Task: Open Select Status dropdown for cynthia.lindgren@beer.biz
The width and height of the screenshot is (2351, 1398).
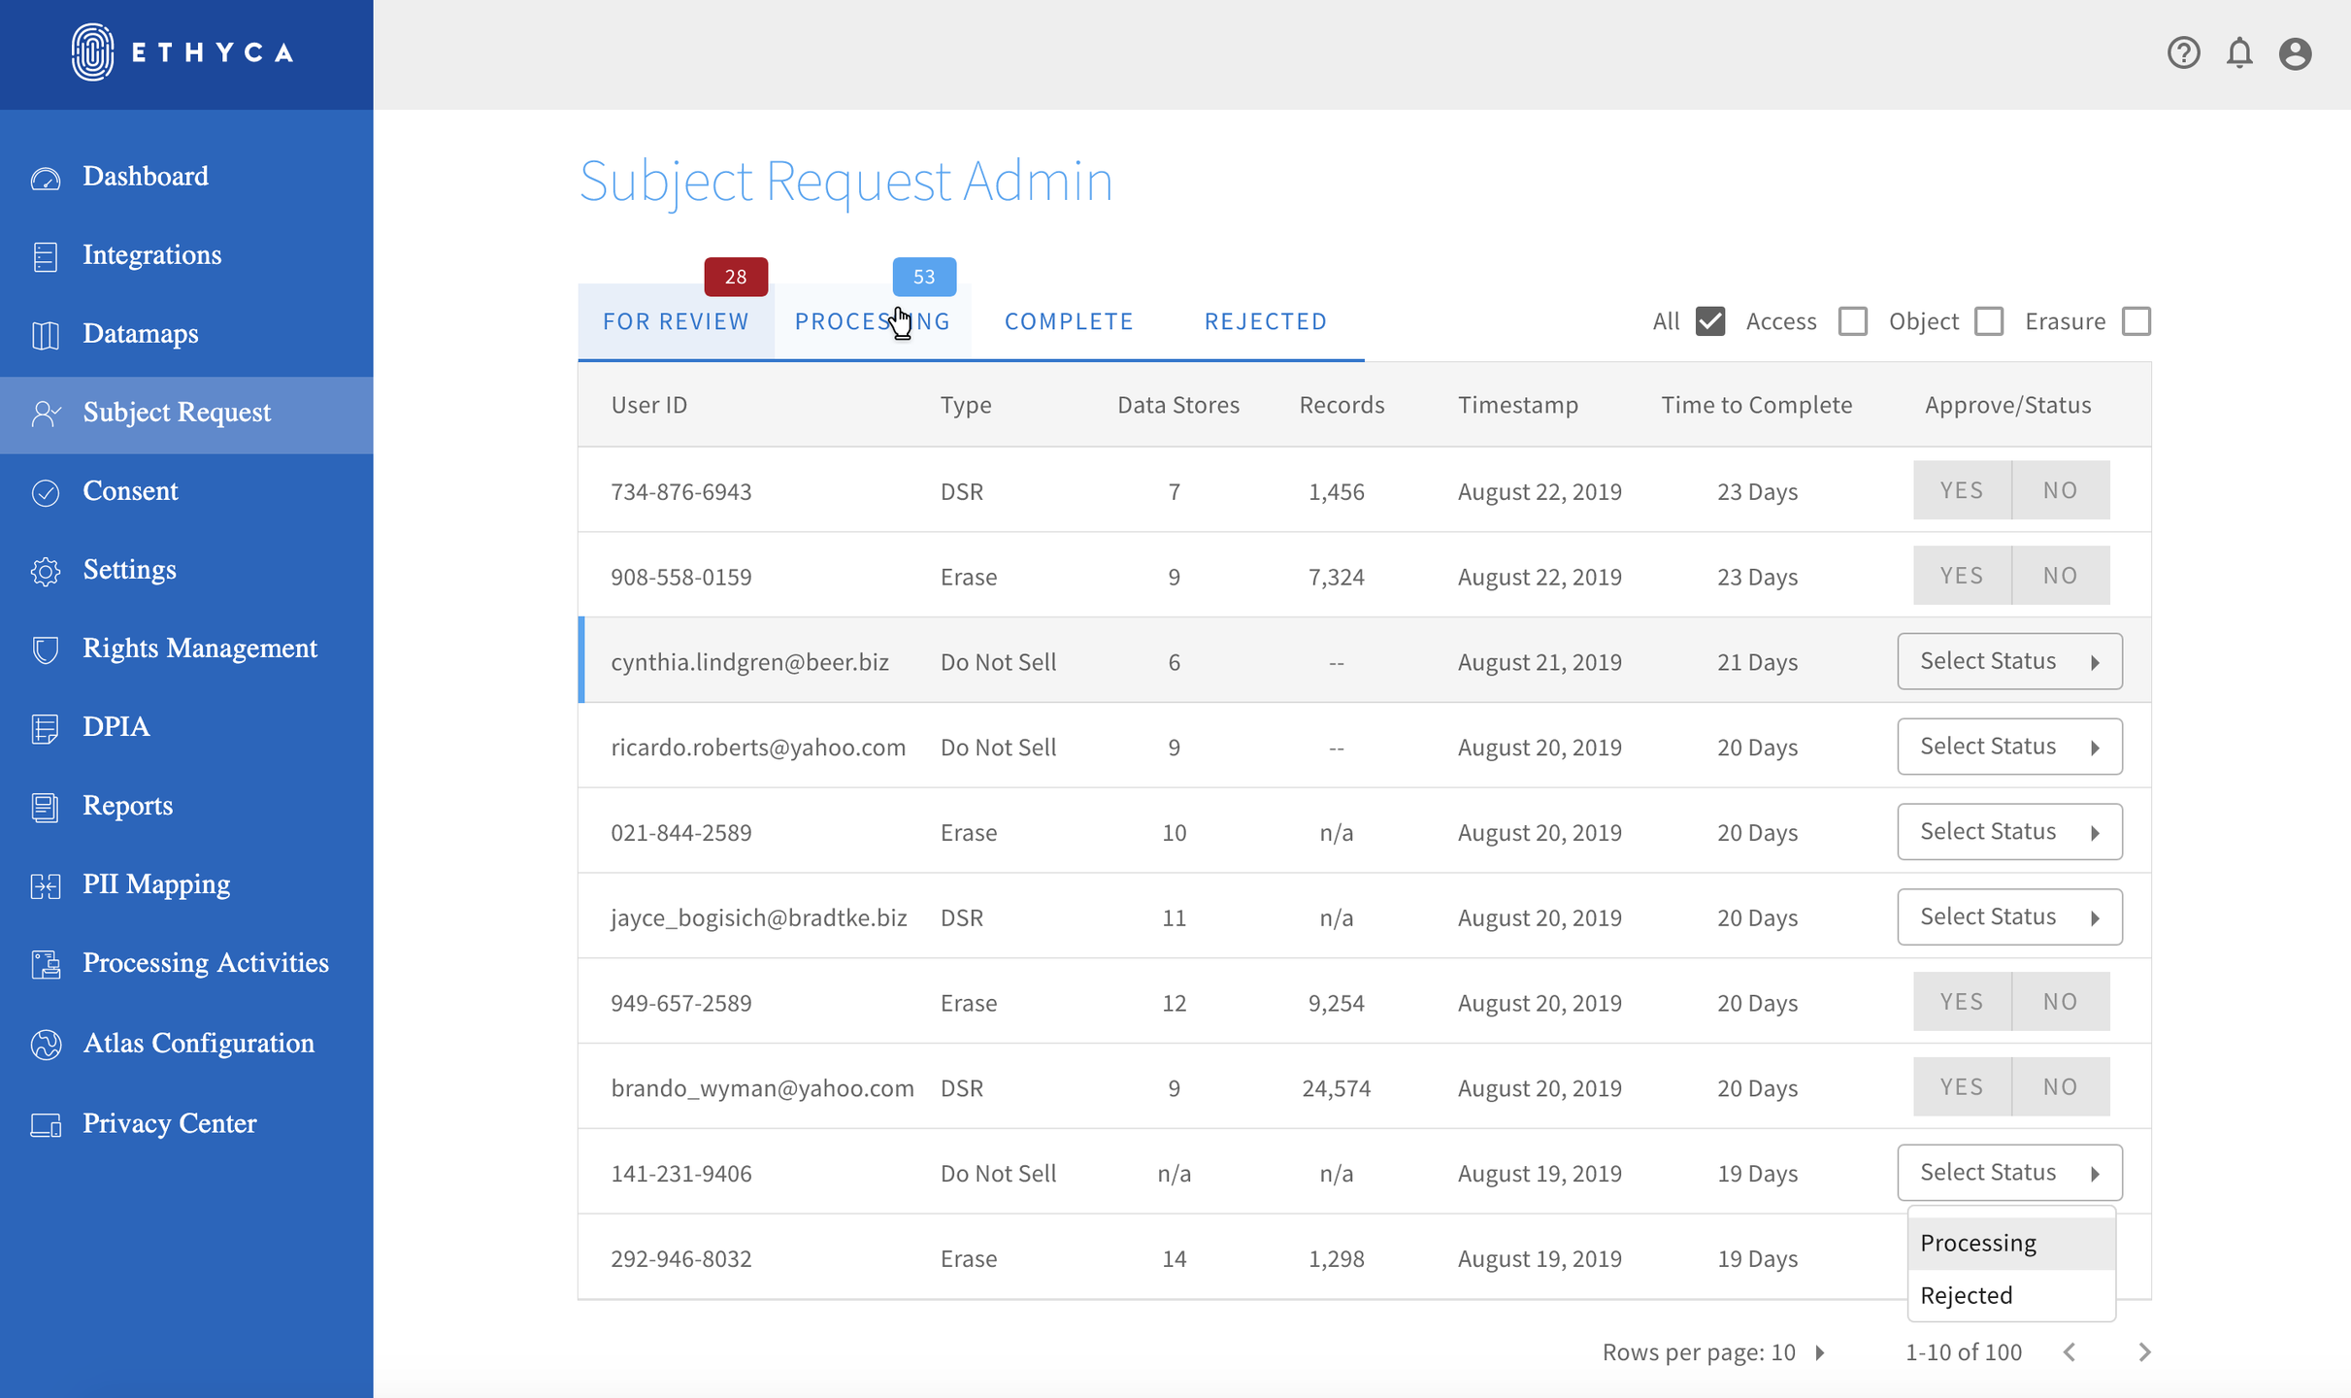Action: pyautogui.click(x=2009, y=661)
